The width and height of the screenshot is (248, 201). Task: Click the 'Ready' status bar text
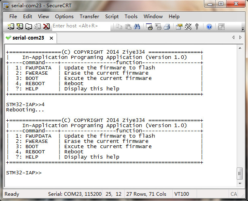tap(12, 194)
